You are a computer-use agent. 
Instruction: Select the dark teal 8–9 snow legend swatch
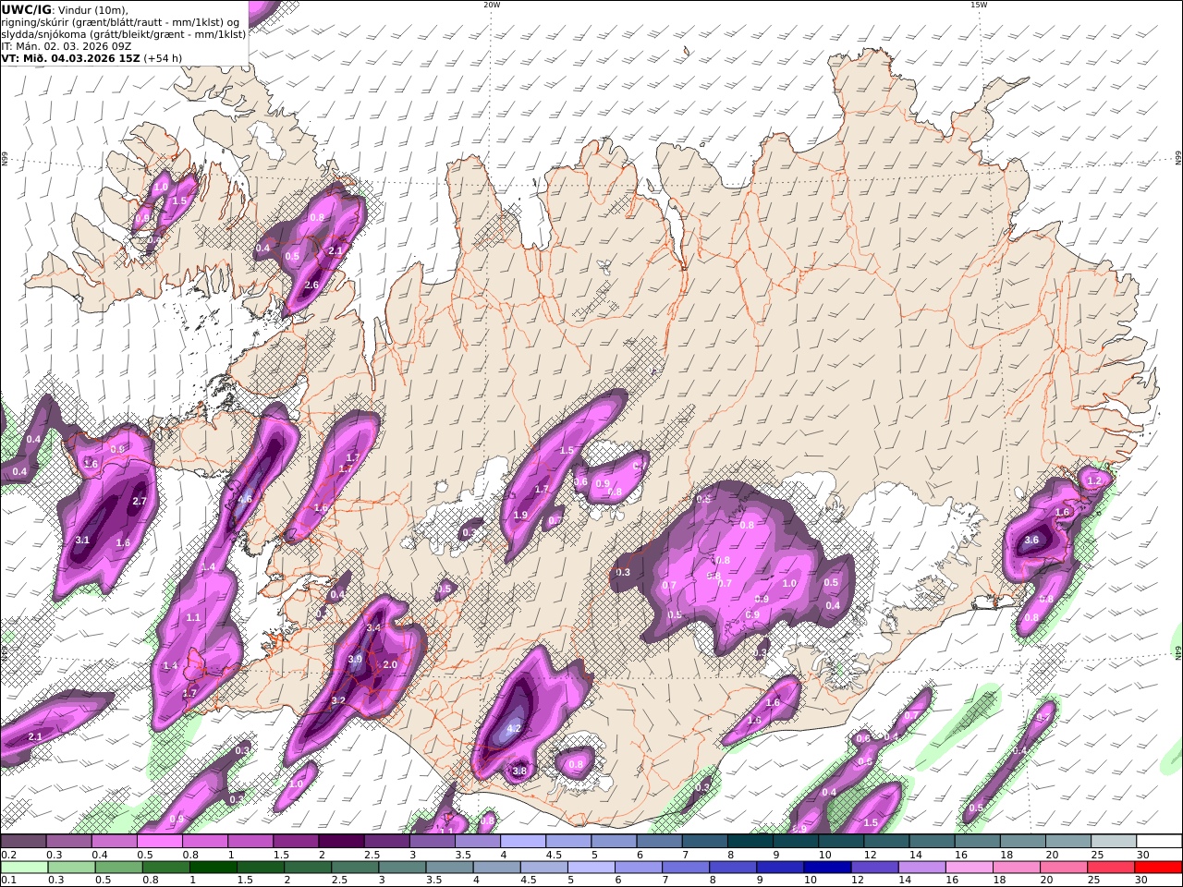750,842
